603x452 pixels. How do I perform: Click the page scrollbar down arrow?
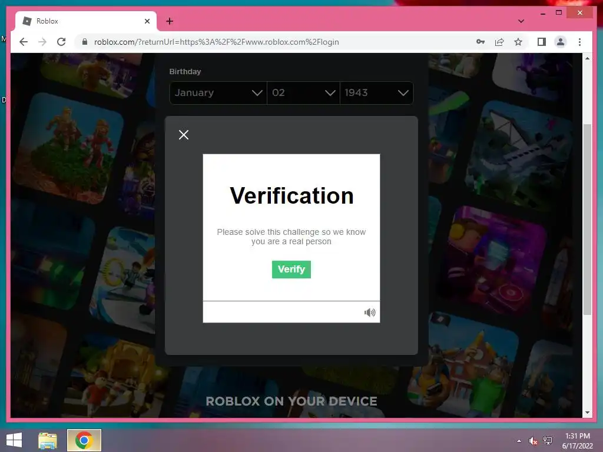(x=587, y=413)
